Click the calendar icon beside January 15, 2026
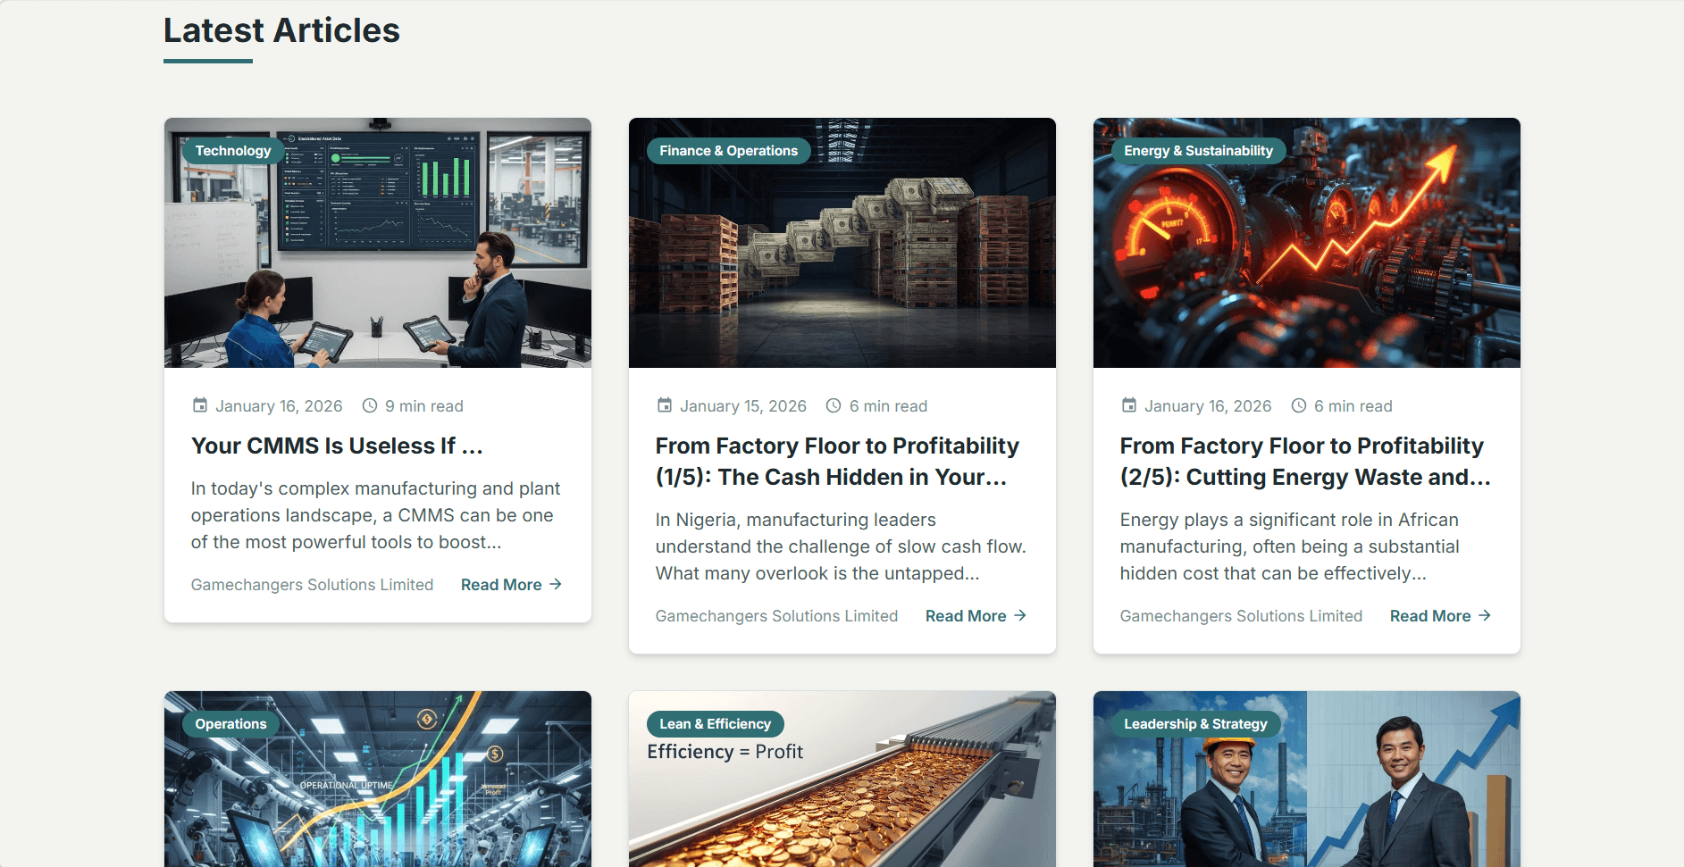The width and height of the screenshot is (1684, 867). click(x=665, y=405)
